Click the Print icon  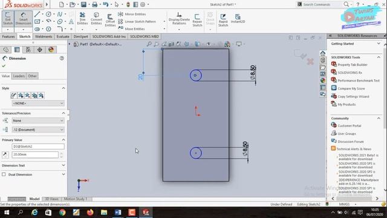[94, 4]
